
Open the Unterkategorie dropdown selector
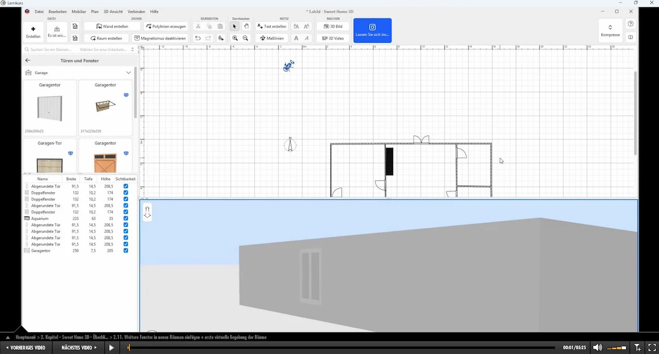[x=107, y=49]
